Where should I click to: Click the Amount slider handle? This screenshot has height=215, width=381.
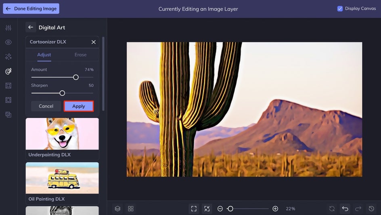[76, 77]
